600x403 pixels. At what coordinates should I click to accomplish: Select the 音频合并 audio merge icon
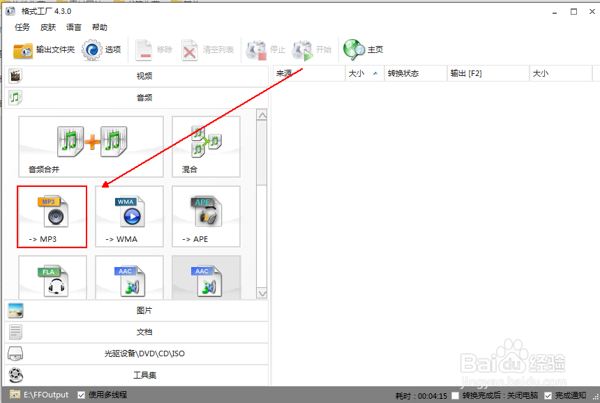[90, 146]
